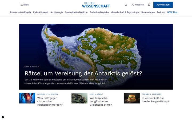Open the hamburger Menü icon
Viewport: 192px width, 120px height.
(22, 5)
